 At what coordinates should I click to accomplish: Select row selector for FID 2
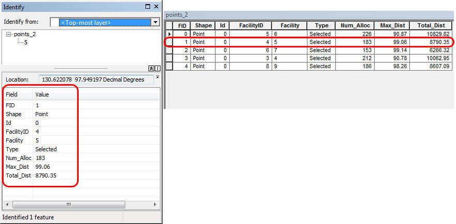169,50
